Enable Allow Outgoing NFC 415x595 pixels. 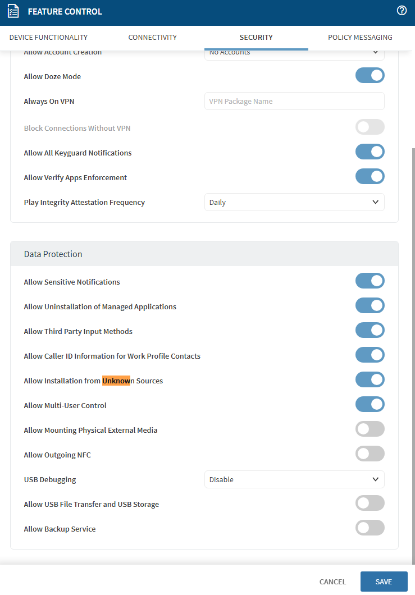click(x=370, y=454)
